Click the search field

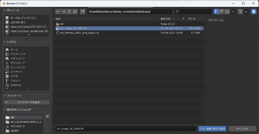[x=193, y=12]
